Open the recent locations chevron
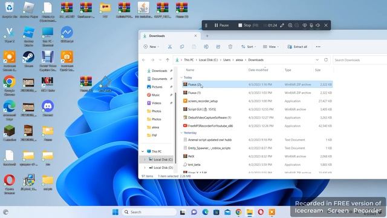Viewport: 387px width, 218px height. [x=160, y=60]
